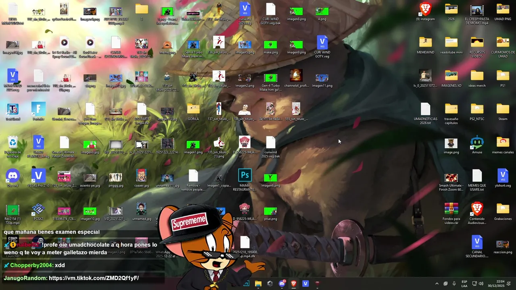
Task: Select the Contenido Audiovisual Brave shortcut
Action: (x=477, y=214)
